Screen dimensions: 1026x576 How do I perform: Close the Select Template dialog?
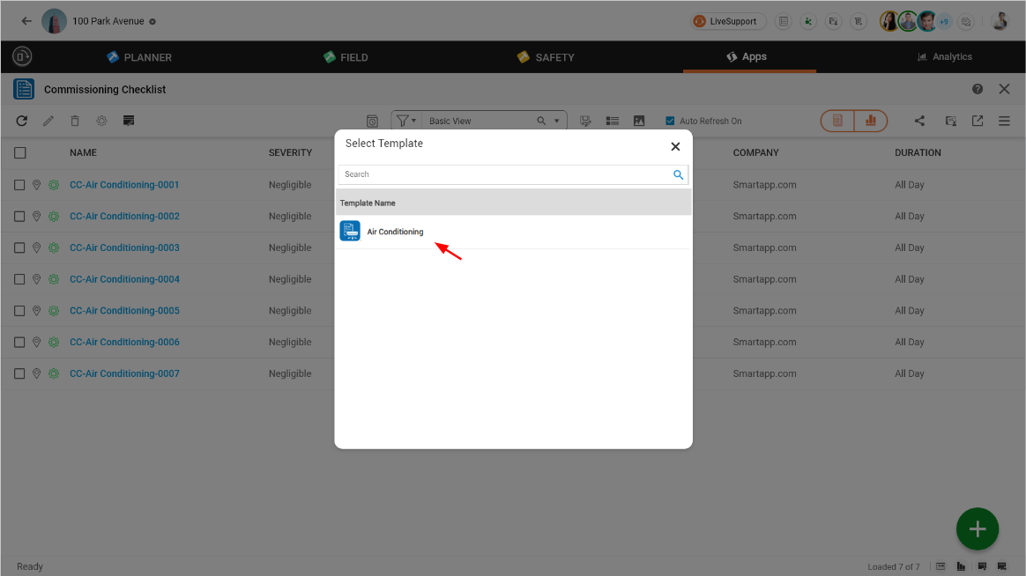click(x=675, y=146)
